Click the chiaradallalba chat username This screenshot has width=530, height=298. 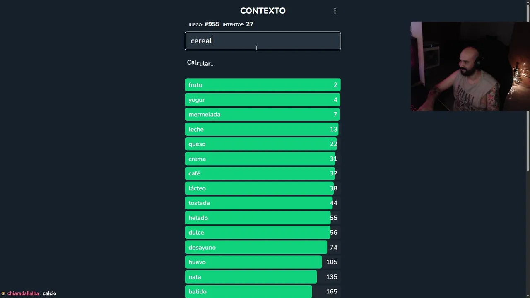click(x=23, y=293)
